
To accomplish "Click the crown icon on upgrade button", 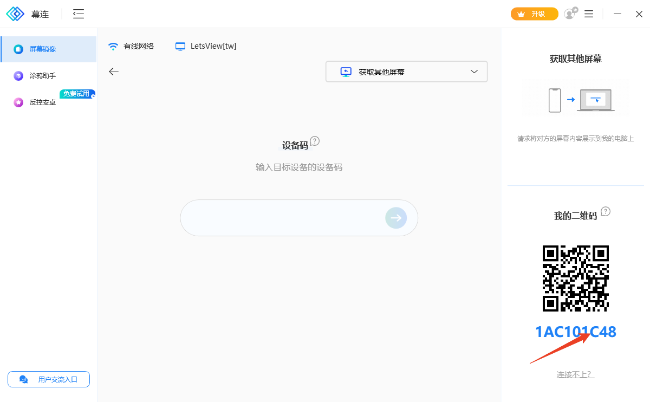I will click(x=522, y=14).
